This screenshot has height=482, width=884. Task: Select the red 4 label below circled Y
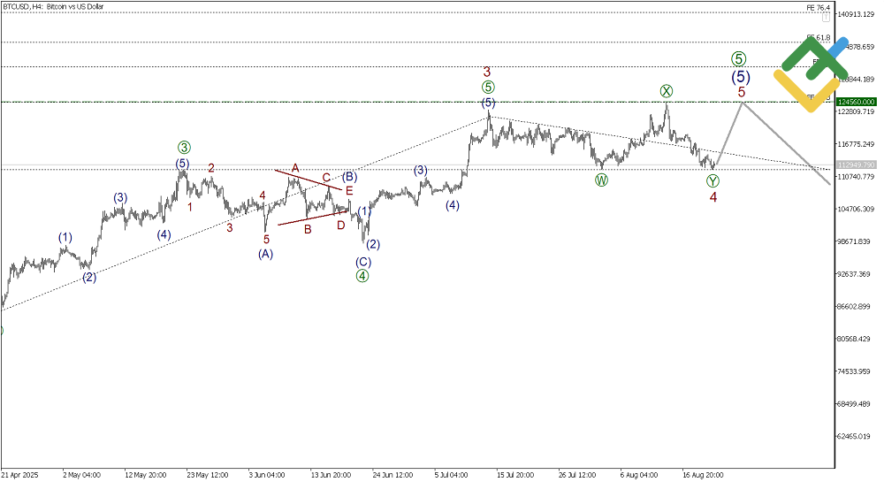pos(713,196)
